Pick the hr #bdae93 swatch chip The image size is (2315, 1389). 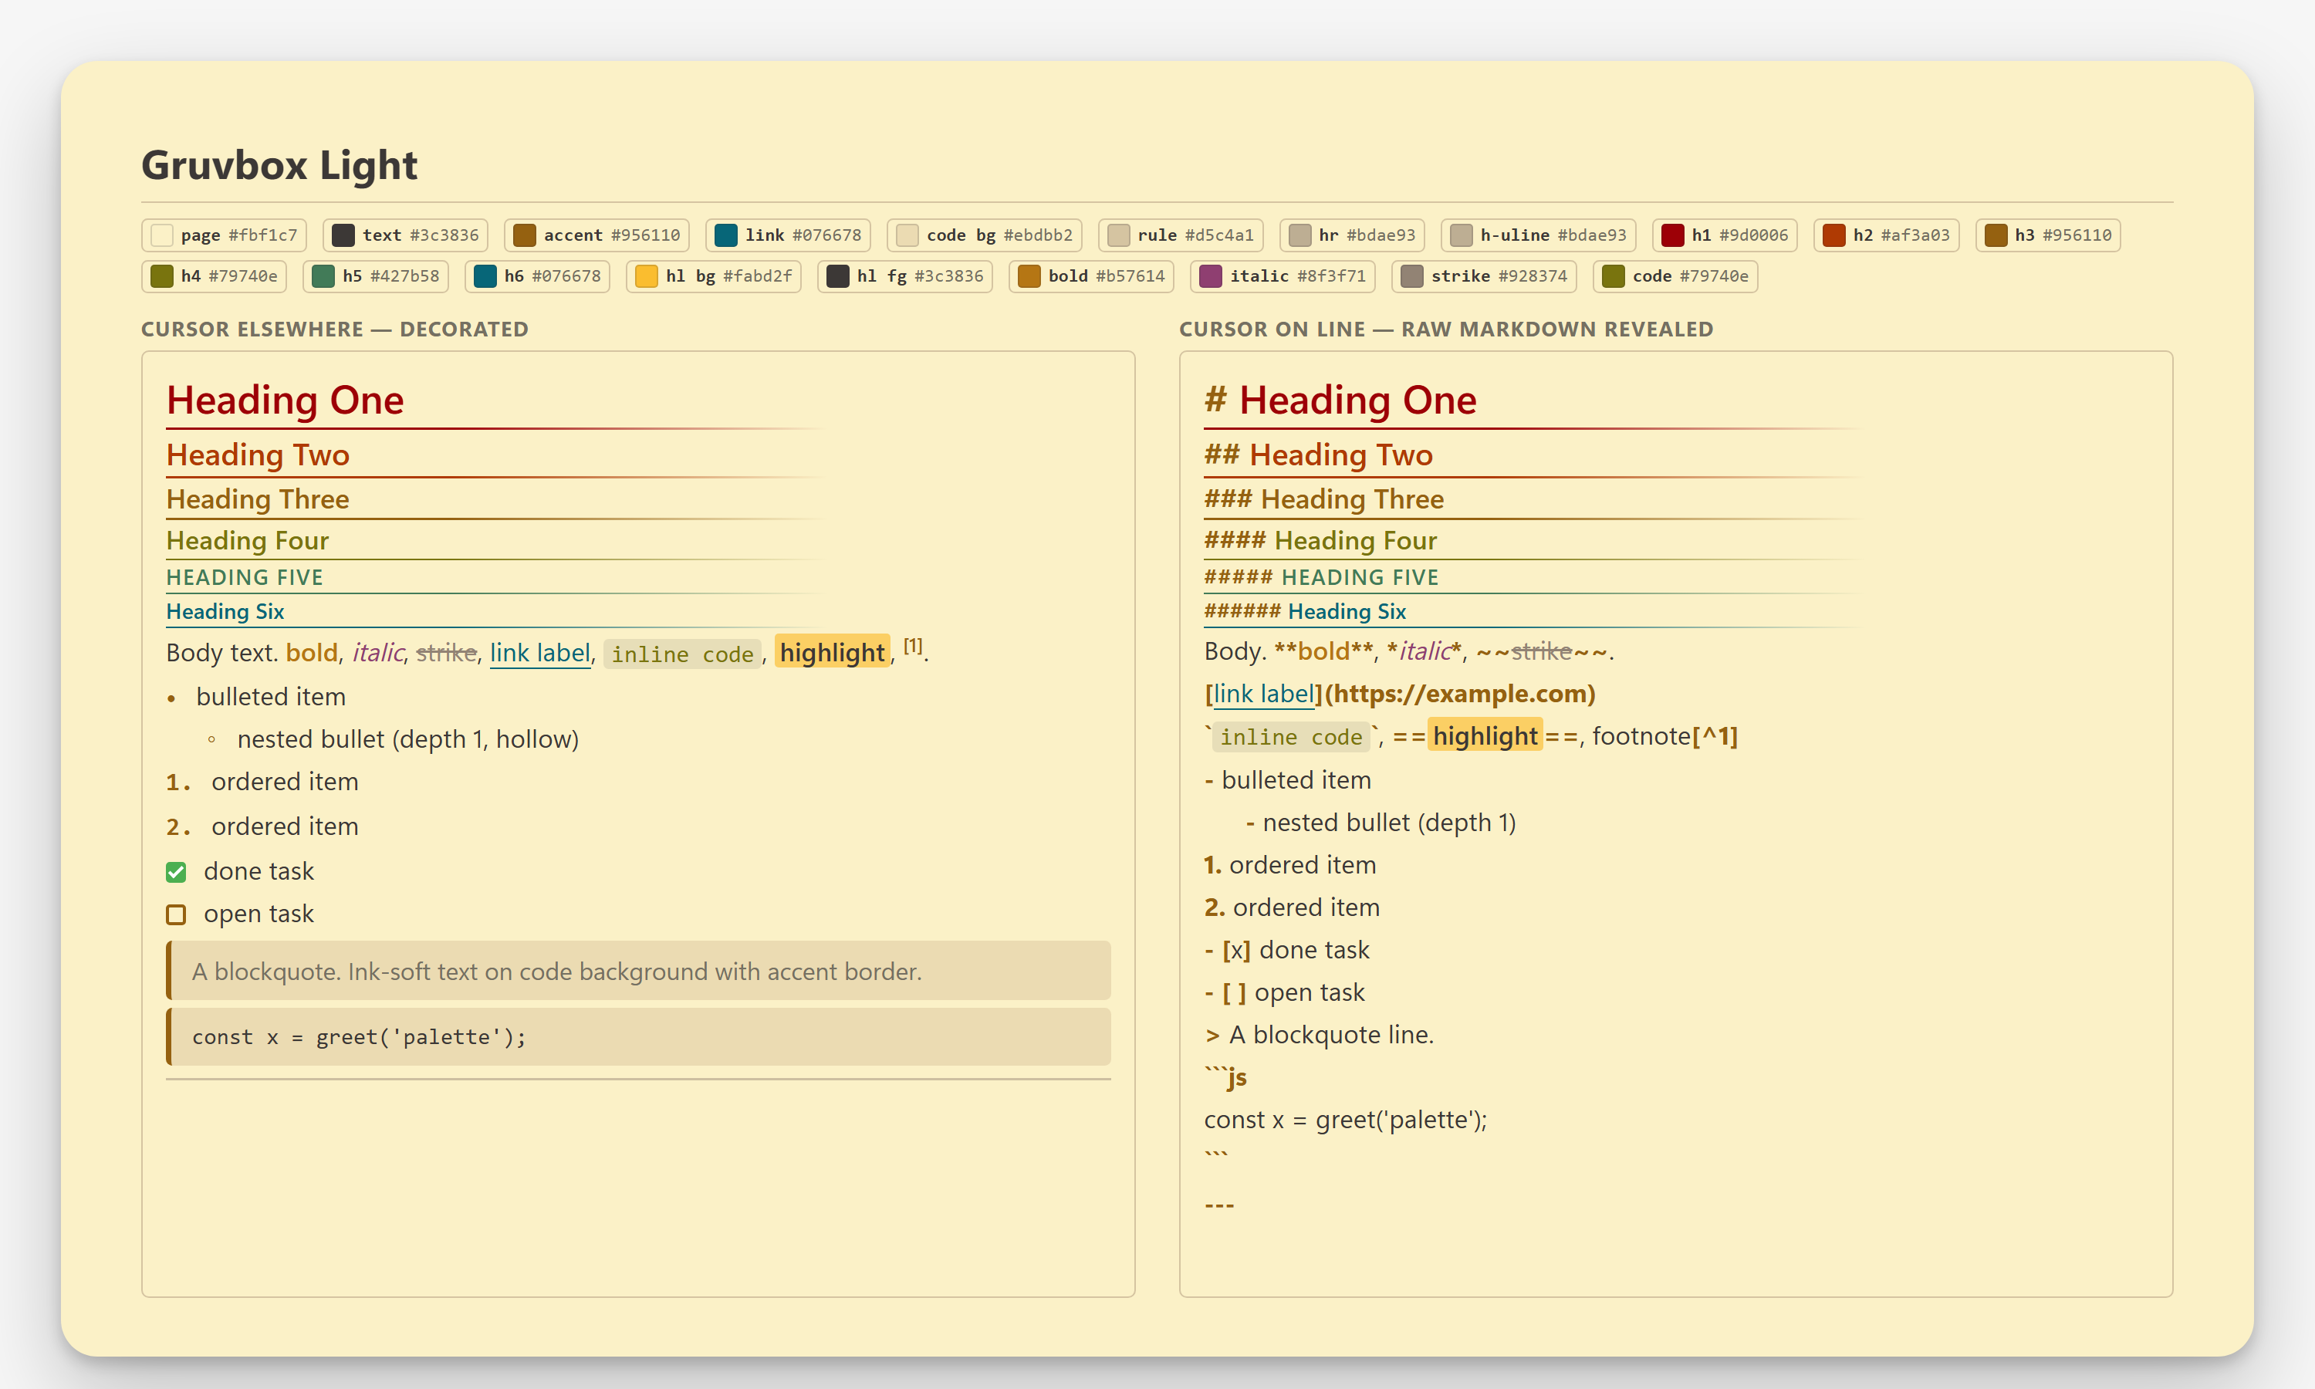[1352, 235]
